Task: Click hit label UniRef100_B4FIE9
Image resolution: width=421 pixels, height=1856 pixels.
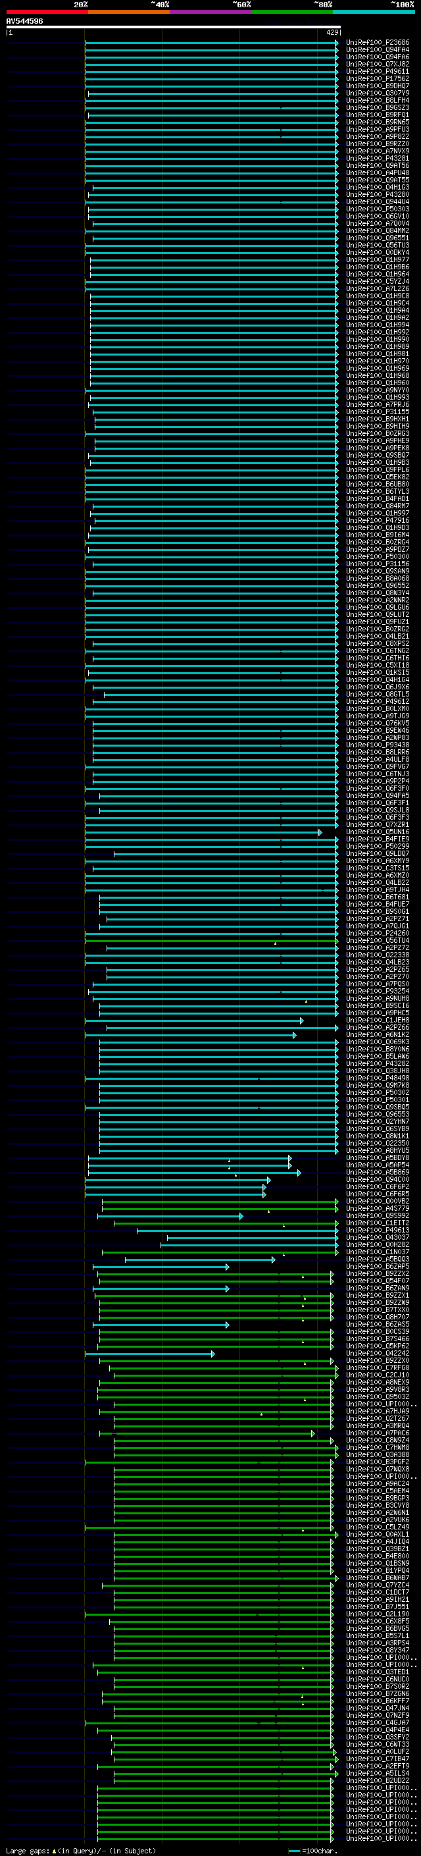Action: tap(378, 839)
